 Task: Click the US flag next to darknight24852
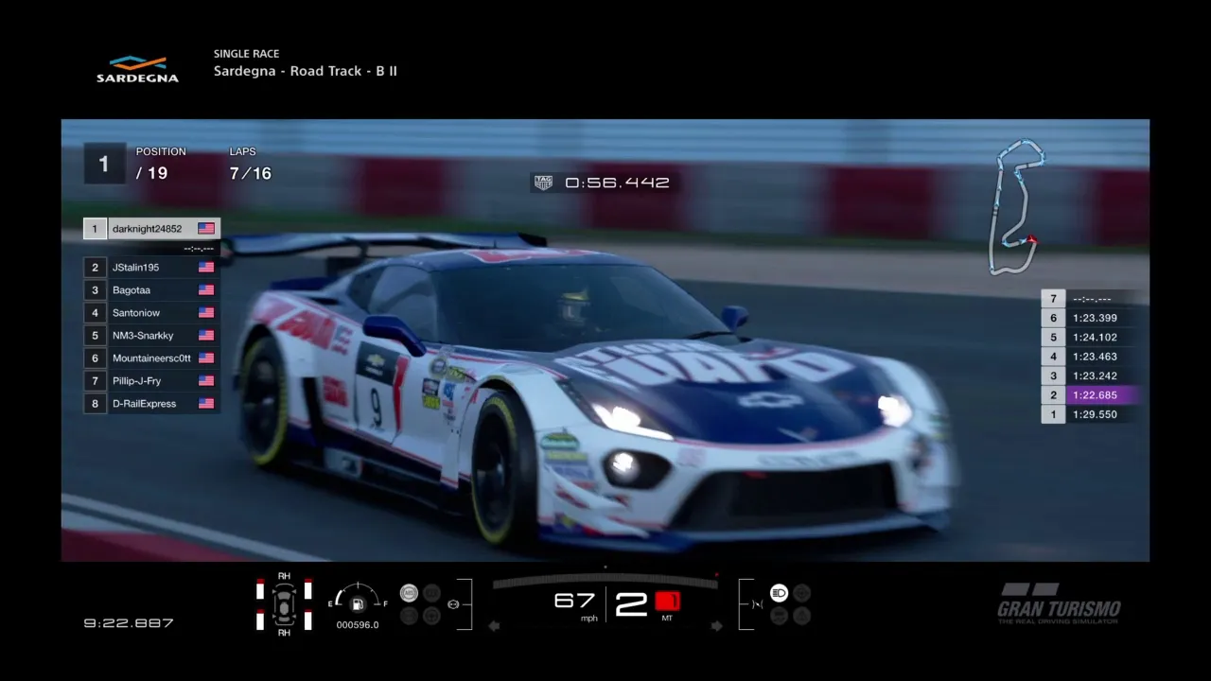(x=206, y=229)
